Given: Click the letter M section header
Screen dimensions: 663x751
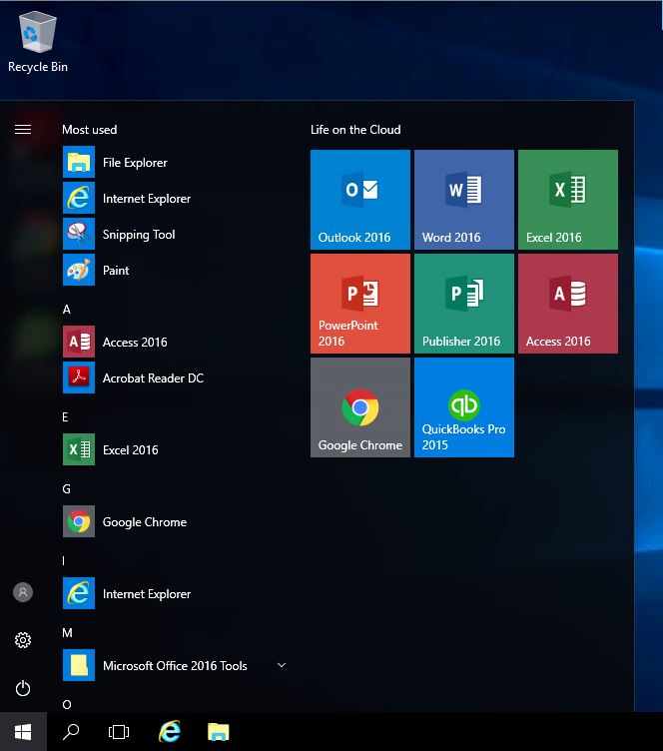Looking at the screenshot, I should point(68,633).
